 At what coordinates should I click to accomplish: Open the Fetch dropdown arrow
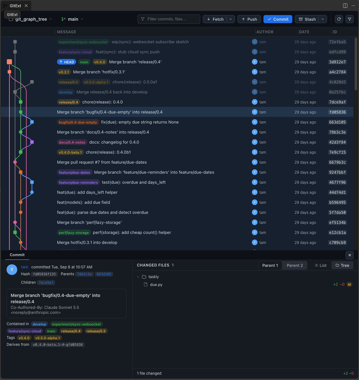coord(231,19)
